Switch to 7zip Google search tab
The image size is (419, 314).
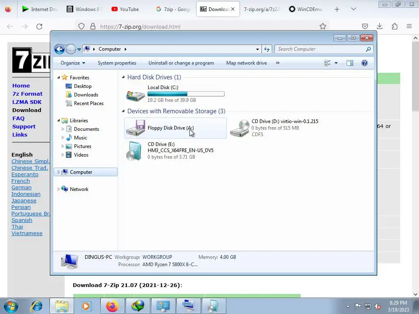[x=173, y=9]
